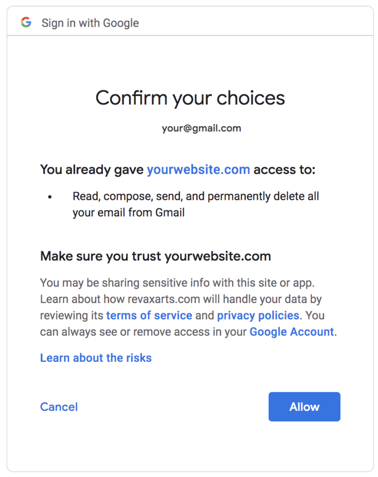Click the "You already gave" text
This screenshot has height=477, width=378.
92,170
